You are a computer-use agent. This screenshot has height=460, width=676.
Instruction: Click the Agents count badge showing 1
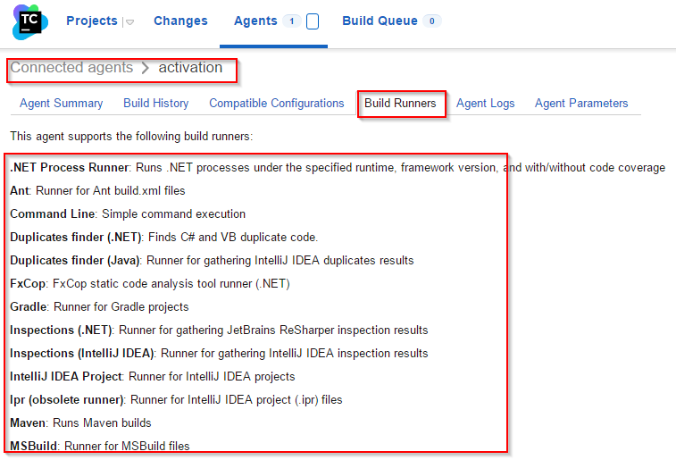tap(292, 21)
